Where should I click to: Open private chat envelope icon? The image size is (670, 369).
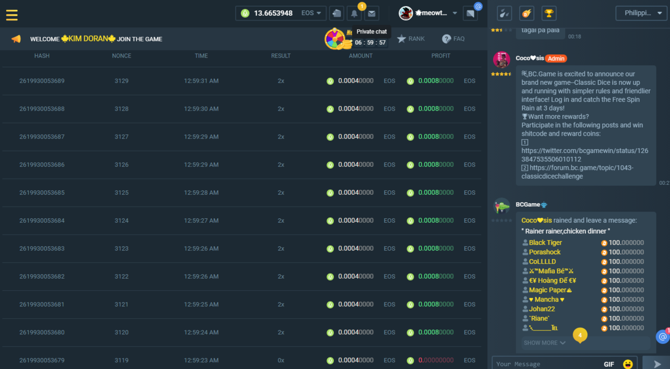tap(371, 13)
